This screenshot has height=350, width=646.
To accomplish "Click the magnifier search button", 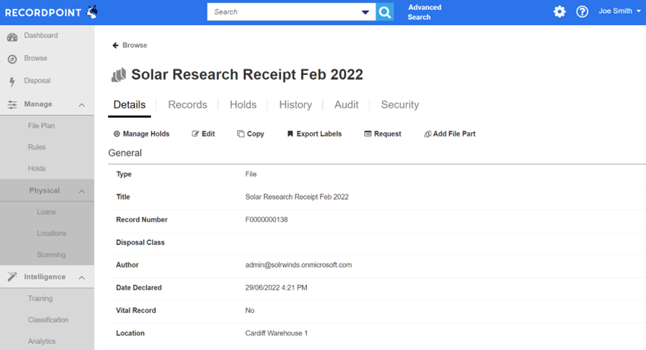I will pos(385,12).
